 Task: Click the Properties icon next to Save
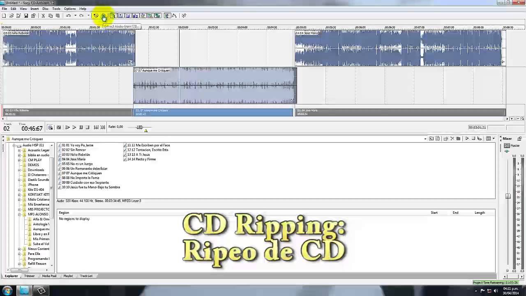pos(33,16)
